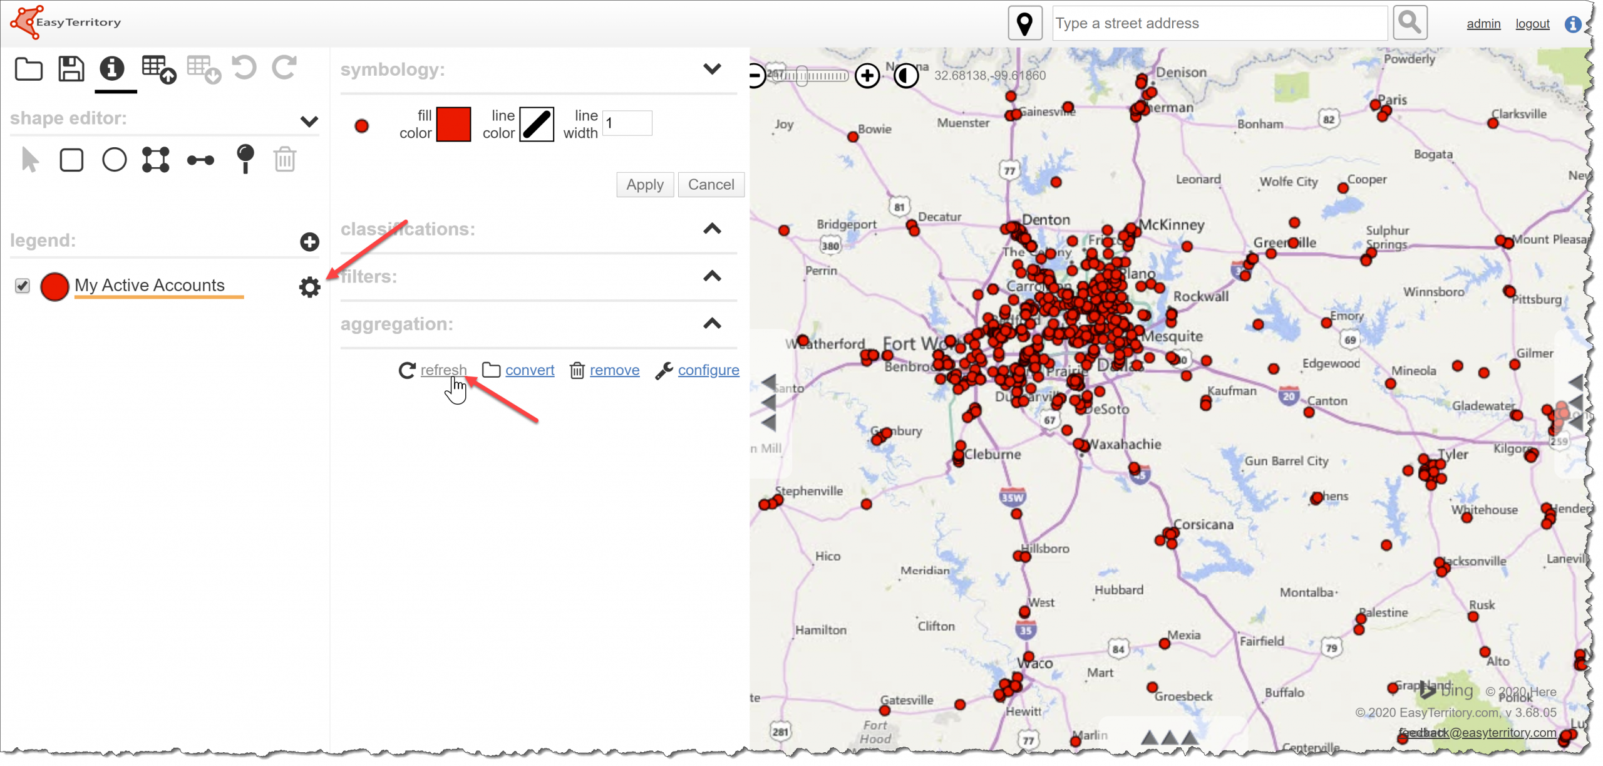The height and width of the screenshot is (766, 1603).
Task: Click the open project folder icon
Action: [x=28, y=69]
